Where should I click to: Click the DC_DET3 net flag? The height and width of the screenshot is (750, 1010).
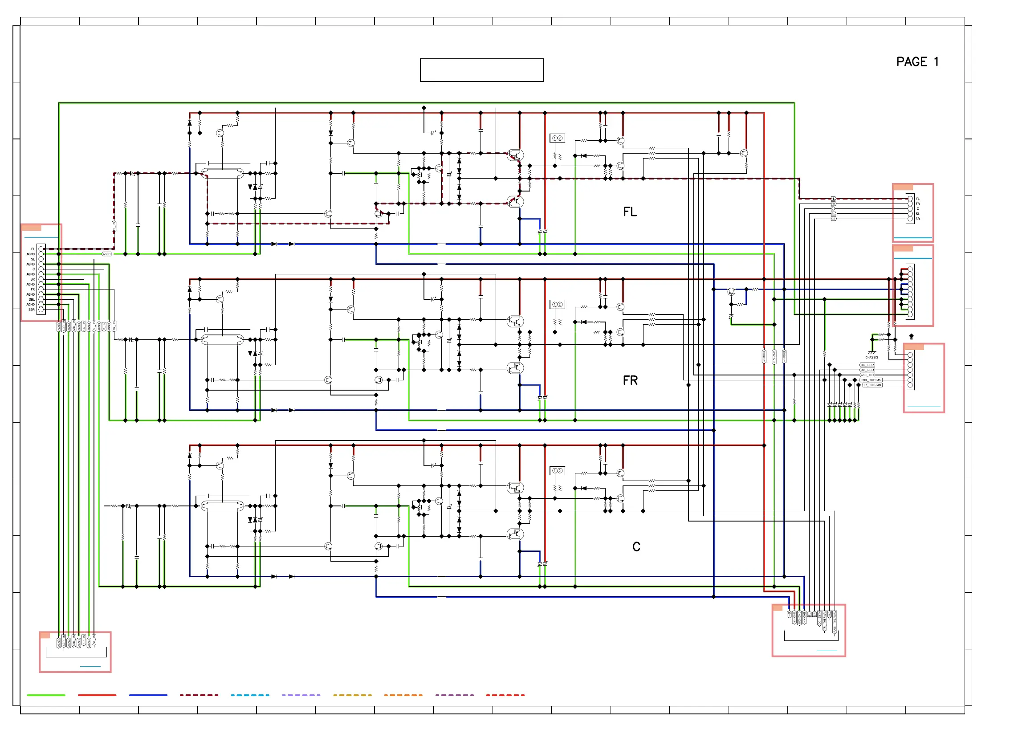pos(867,365)
